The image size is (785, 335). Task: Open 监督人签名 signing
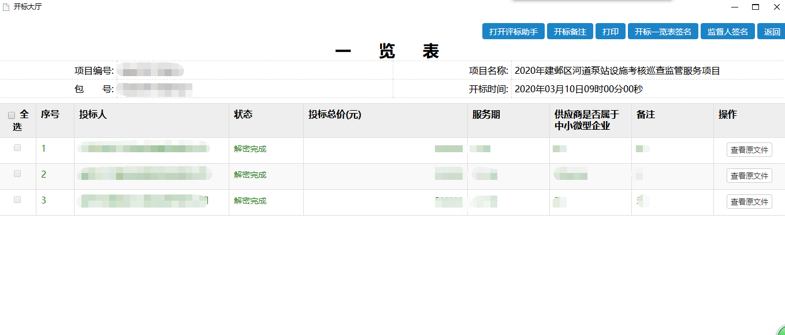pos(727,32)
